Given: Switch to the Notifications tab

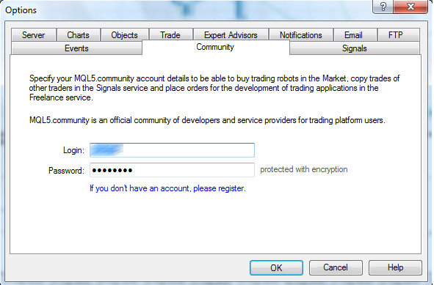Looking at the screenshot, I should click(x=301, y=35).
